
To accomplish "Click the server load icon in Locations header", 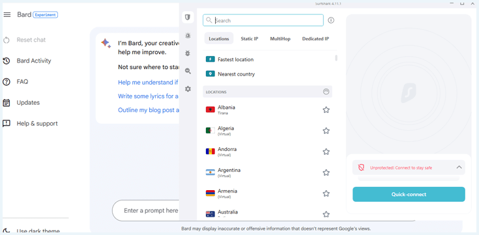I will [326, 92].
